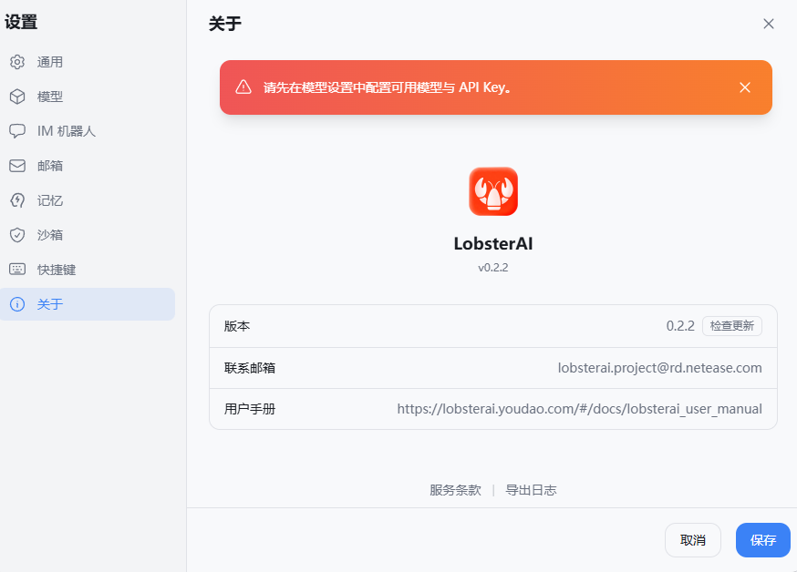797x572 pixels.
Task: Open the 服务条款 link
Action: (x=455, y=490)
